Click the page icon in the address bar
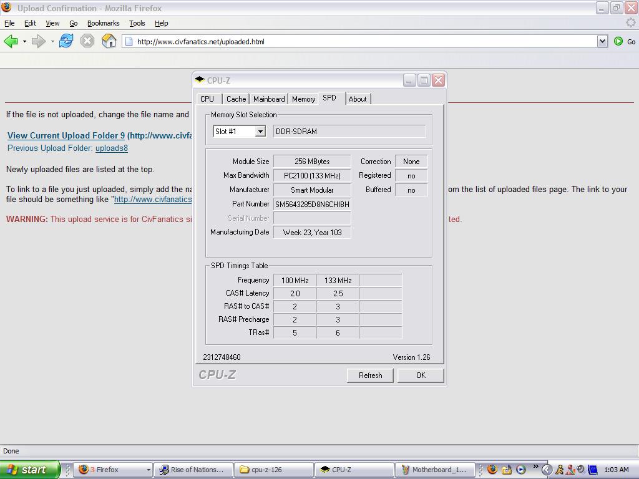This screenshot has width=639, height=479. tap(129, 41)
